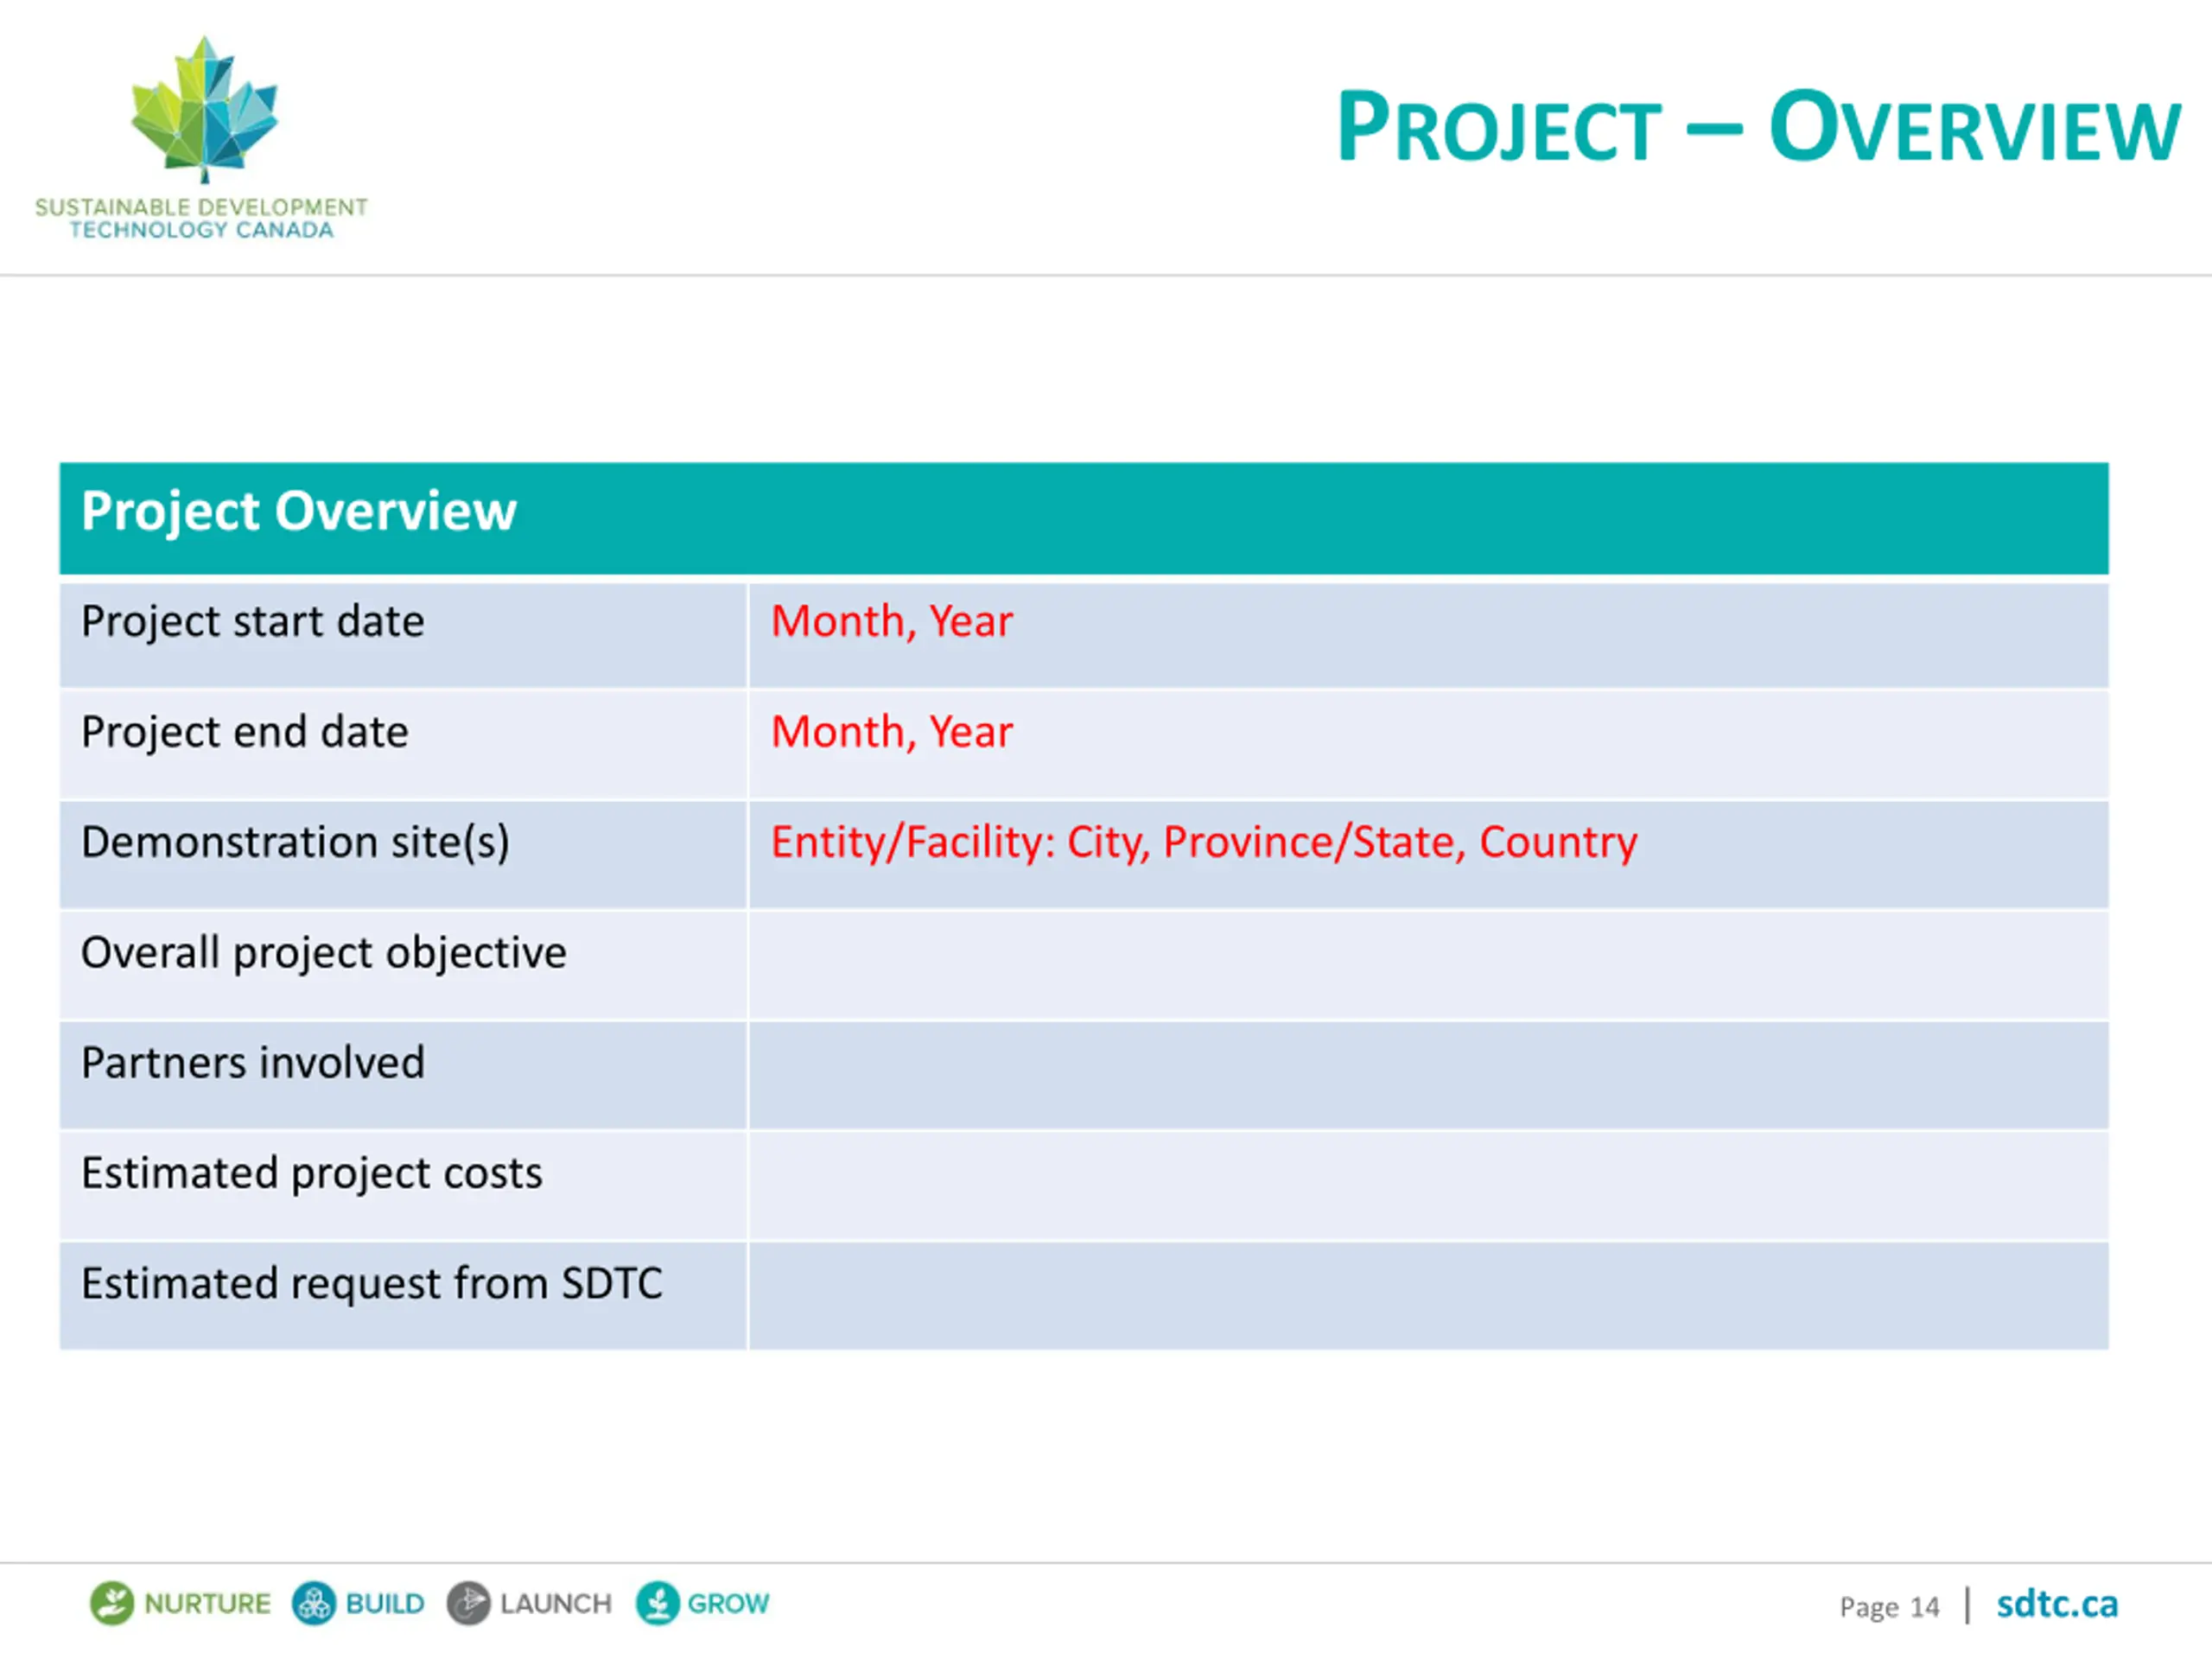2212x1659 pixels.
Task: Click the empty Estimated request from SDTC cell
Action: tap(1428, 1296)
